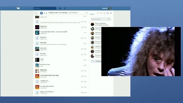
Task: Click Ольга's avatar in friends list
Action: coord(92,42)
